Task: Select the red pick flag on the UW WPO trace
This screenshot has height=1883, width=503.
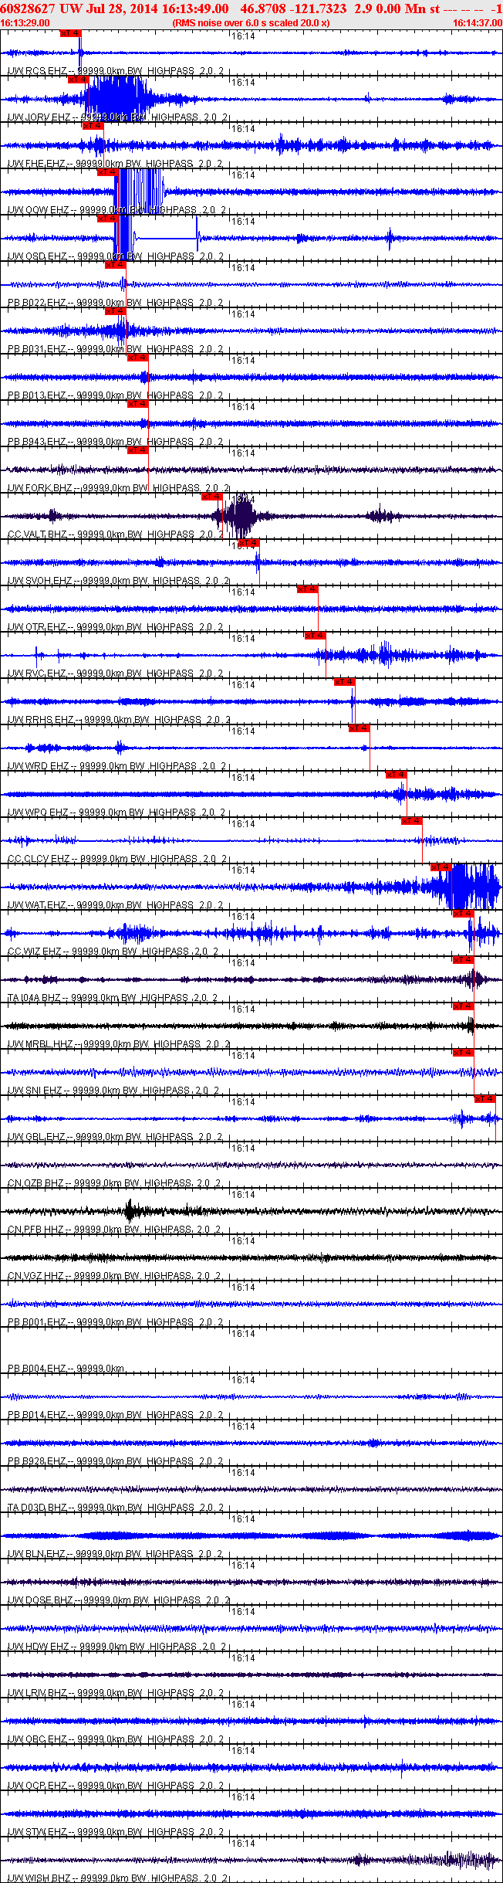Action: pyautogui.click(x=396, y=775)
